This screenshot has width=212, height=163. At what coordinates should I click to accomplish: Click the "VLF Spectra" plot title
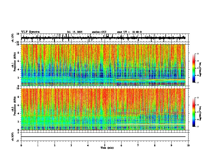tap(30, 32)
